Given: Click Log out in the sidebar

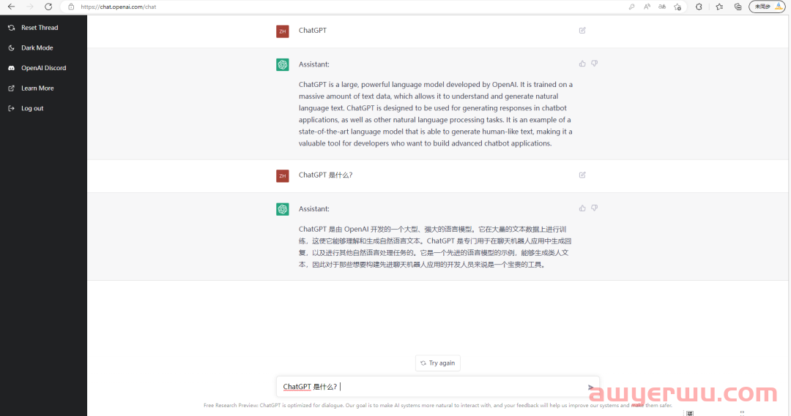Looking at the screenshot, I should pyautogui.click(x=32, y=108).
